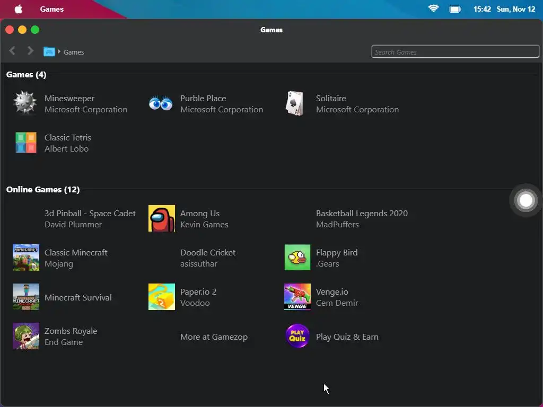The width and height of the screenshot is (543, 407).
Task: Select the Venge.io title
Action: click(x=332, y=292)
